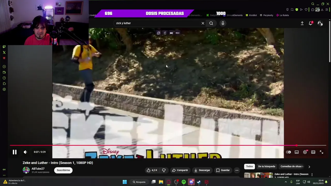Screen dimensions: 331x186
Task: Seek on the red video progress bar
Action: [x=168, y=145]
